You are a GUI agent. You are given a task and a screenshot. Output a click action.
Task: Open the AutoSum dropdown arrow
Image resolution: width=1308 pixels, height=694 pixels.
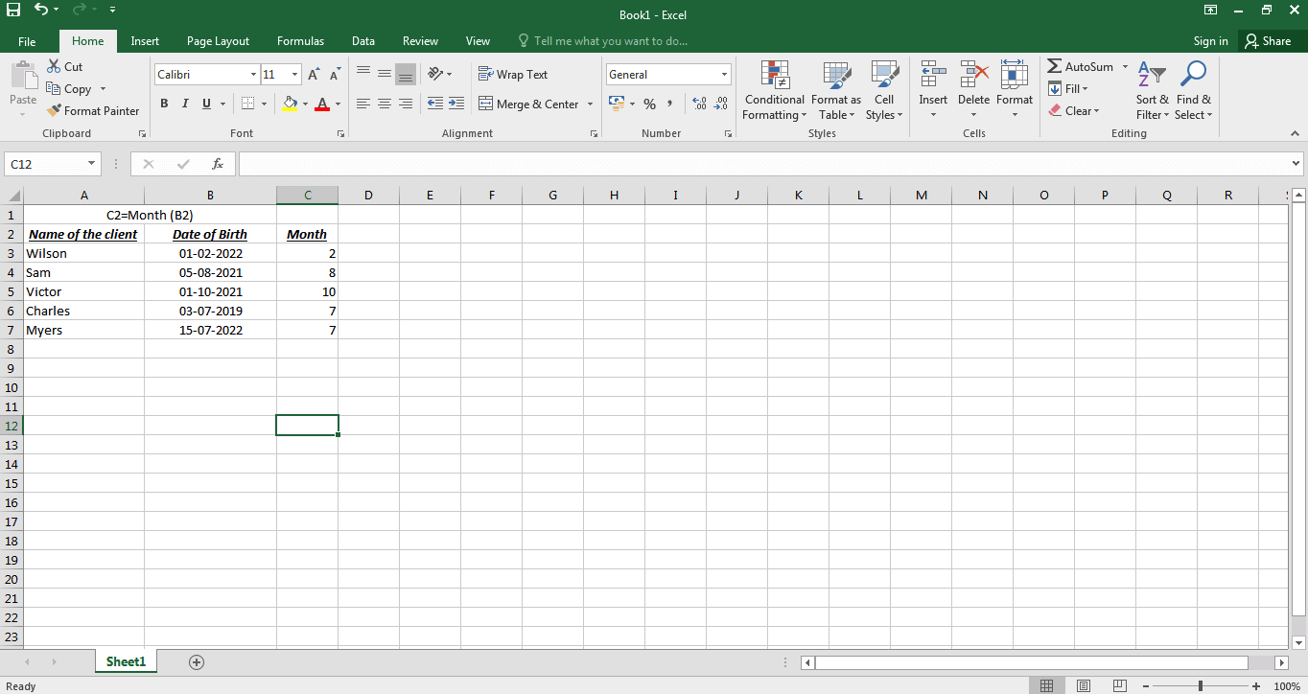(1125, 66)
